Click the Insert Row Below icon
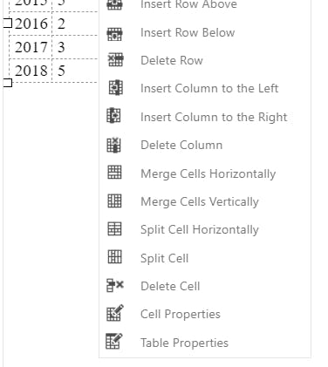Image resolution: width=328 pixels, height=367 pixels. 114,33
